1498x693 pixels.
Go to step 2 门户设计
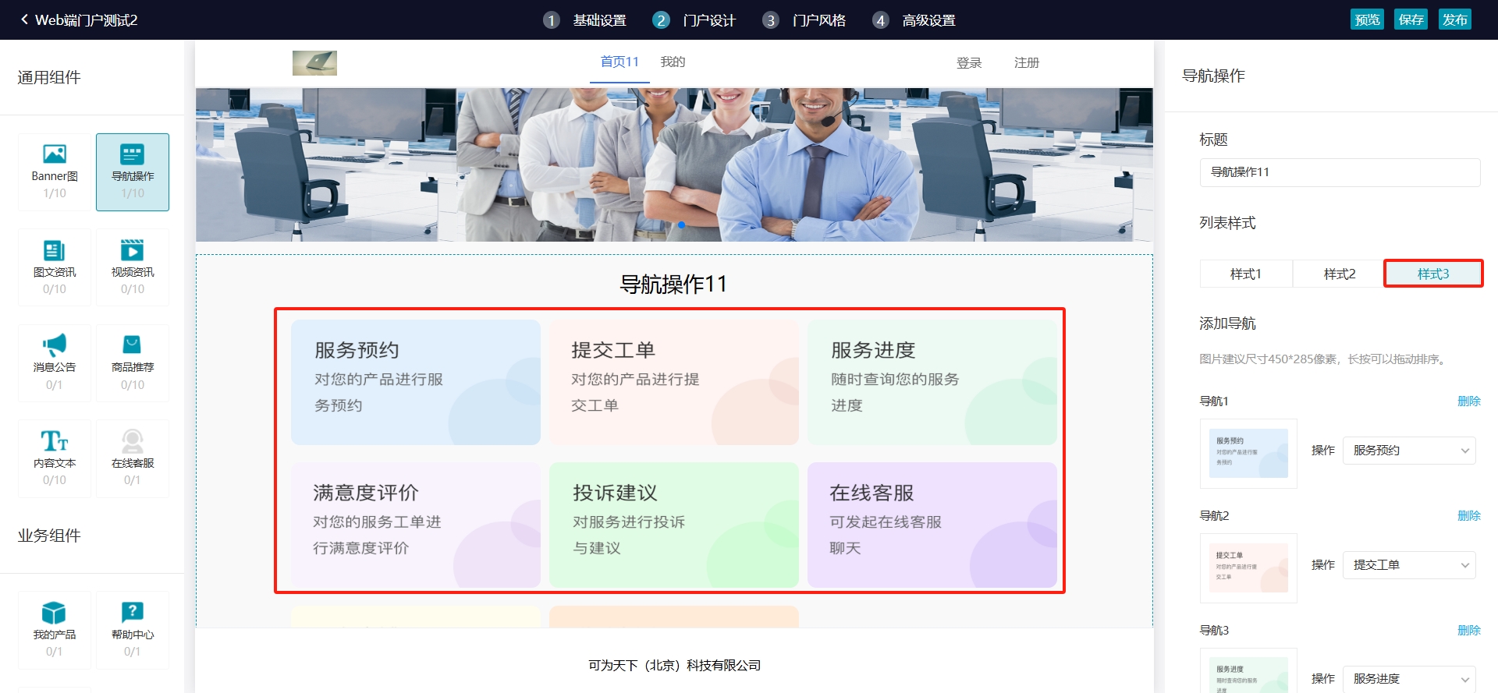(x=694, y=20)
